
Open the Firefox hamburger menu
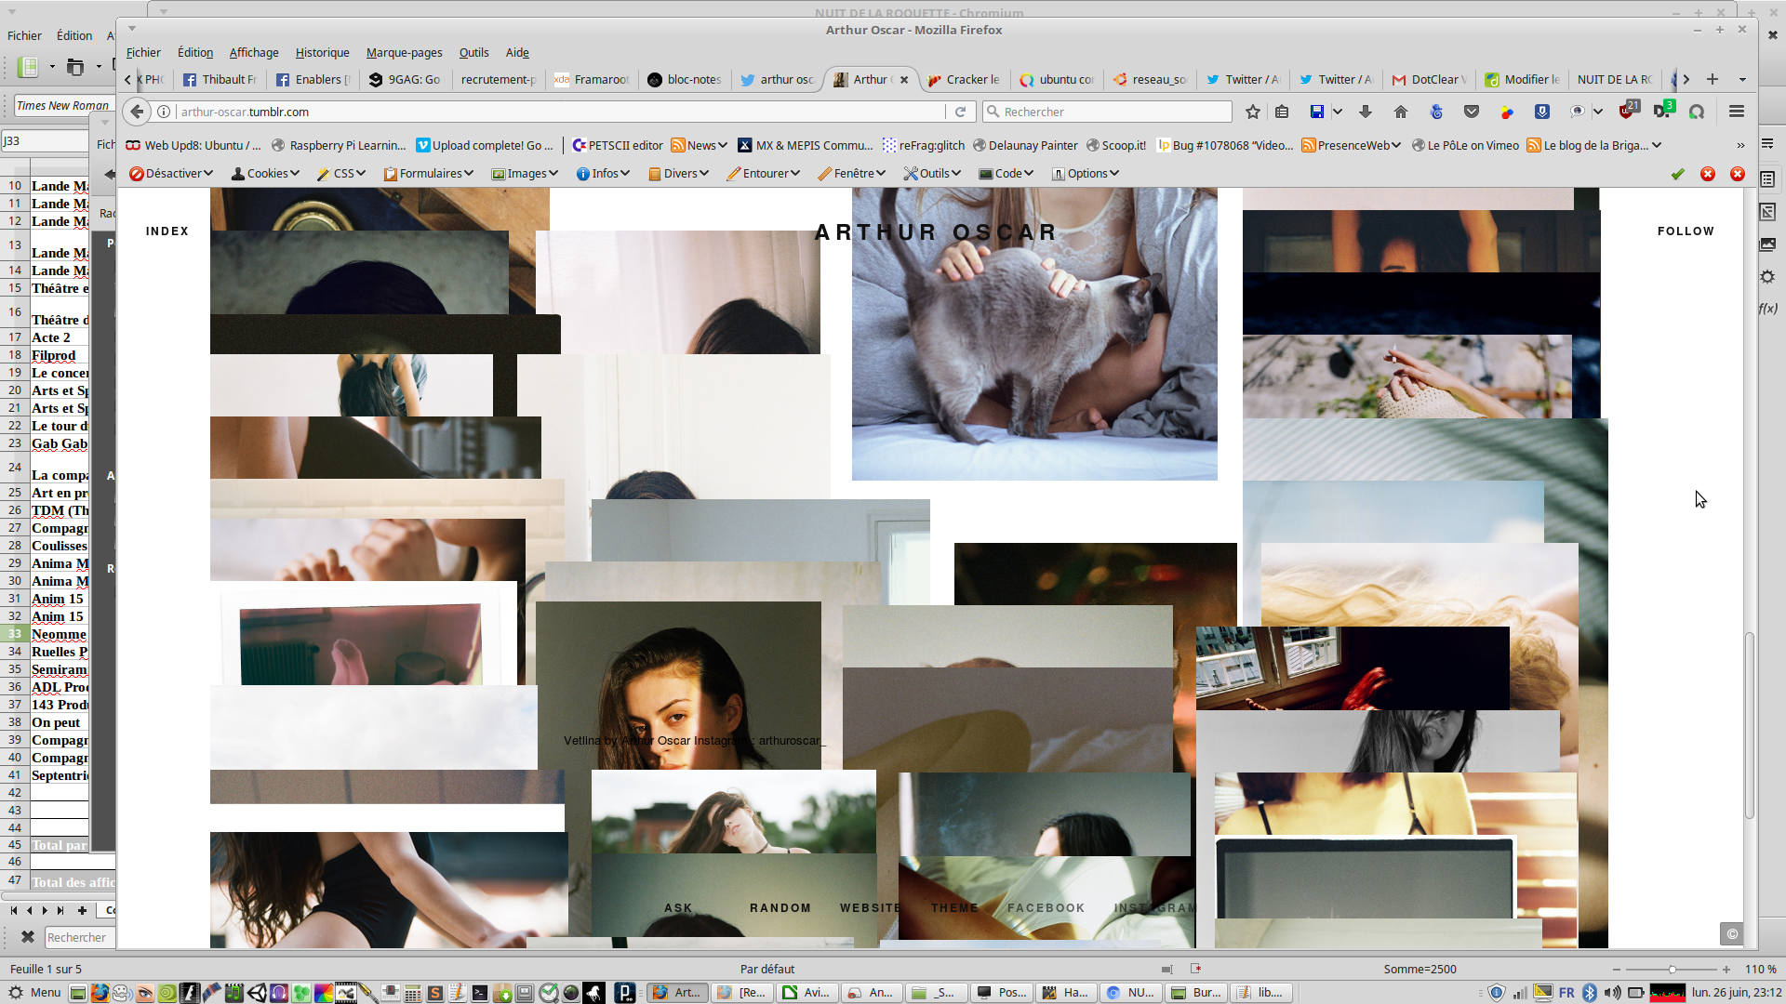[1737, 112]
